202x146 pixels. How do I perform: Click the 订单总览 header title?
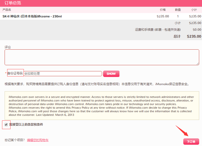13,3
